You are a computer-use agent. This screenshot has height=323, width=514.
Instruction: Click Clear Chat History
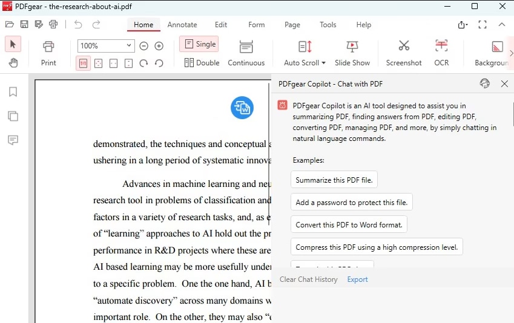tap(309, 279)
